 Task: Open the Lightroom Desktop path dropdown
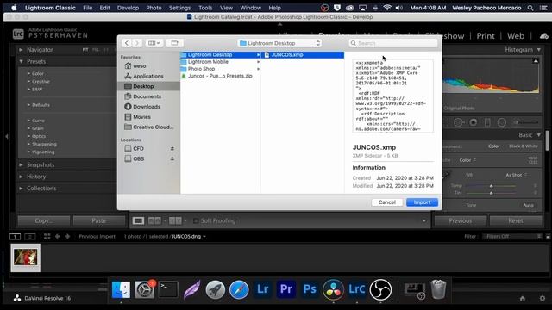[x=279, y=43]
